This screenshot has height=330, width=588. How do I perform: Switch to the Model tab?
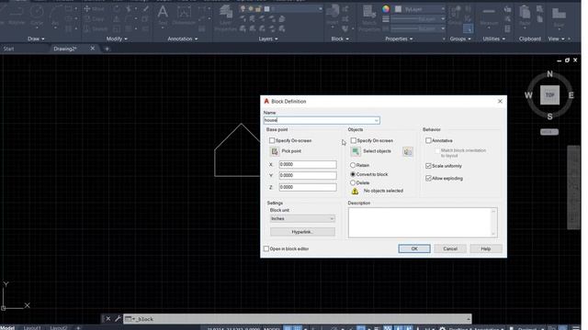[6, 328]
